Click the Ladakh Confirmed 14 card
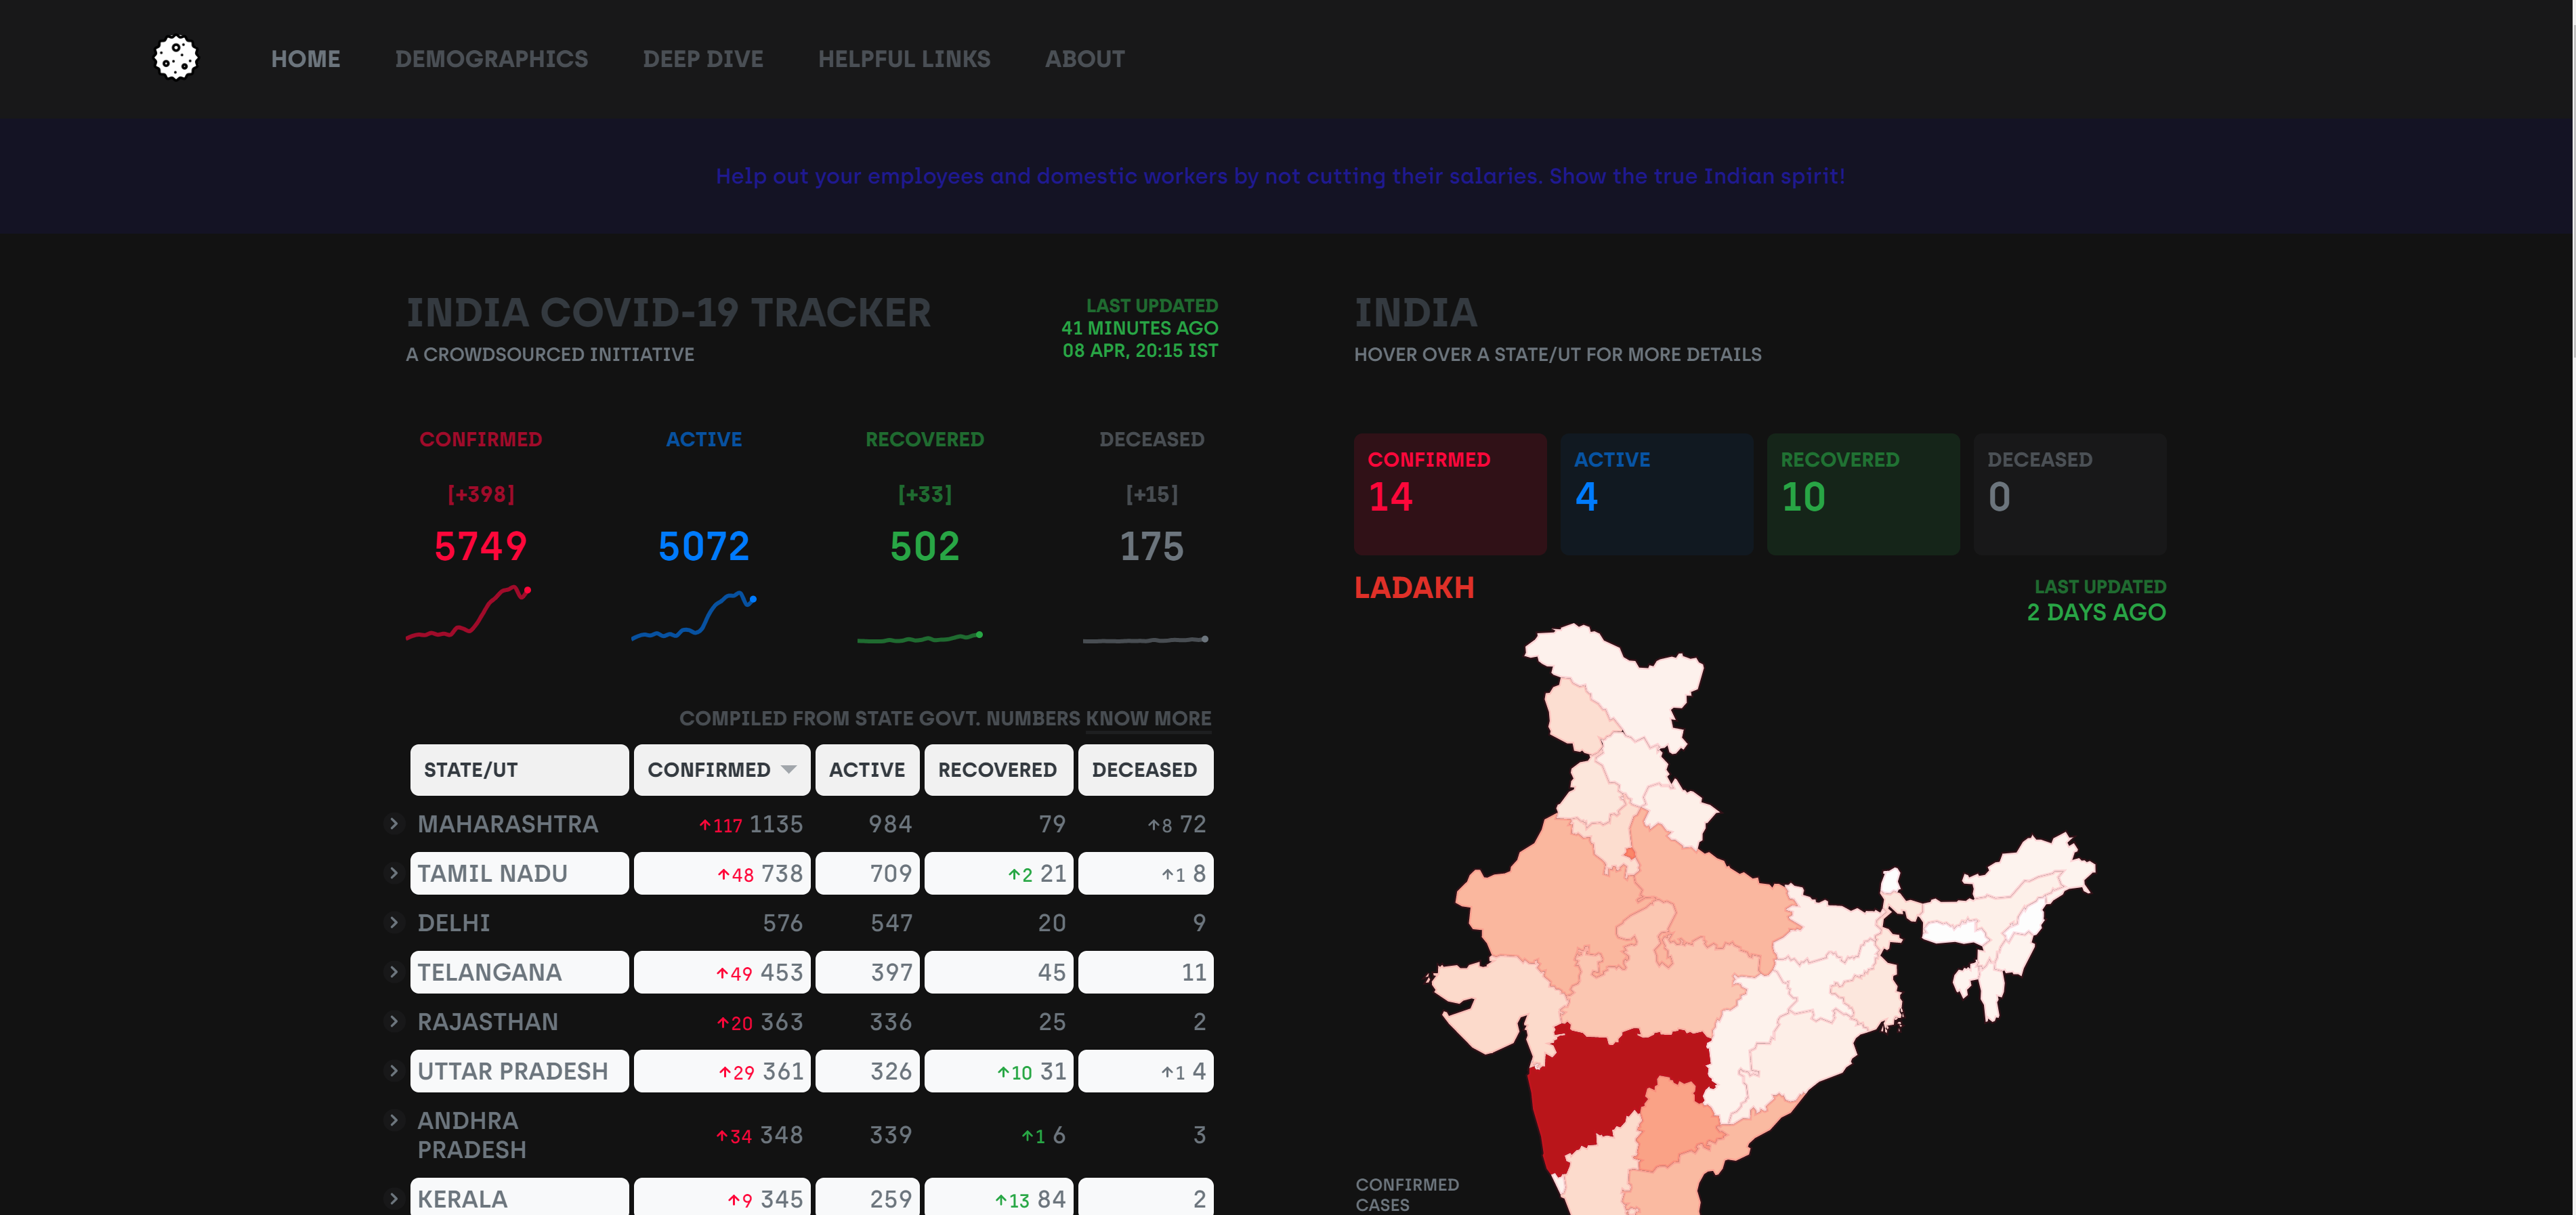This screenshot has height=1215, width=2576. pyautogui.click(x=1450, y=494)
